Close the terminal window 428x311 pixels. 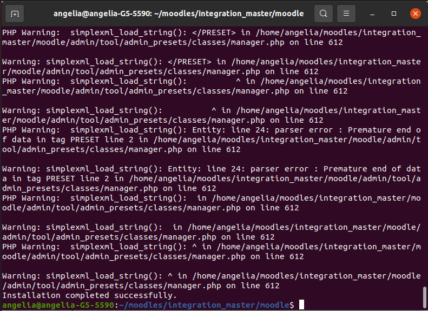point(416,14)
